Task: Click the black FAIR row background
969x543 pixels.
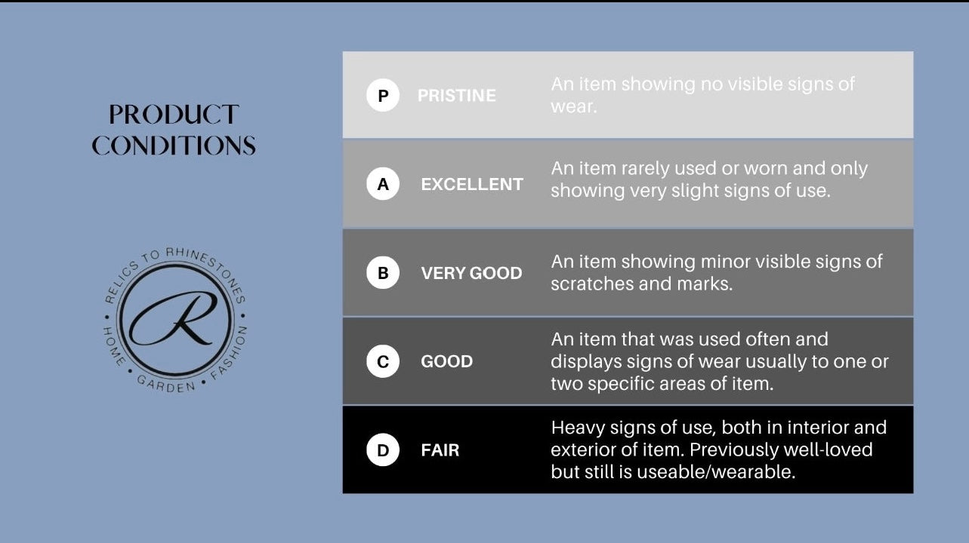Action: [628, 450]
